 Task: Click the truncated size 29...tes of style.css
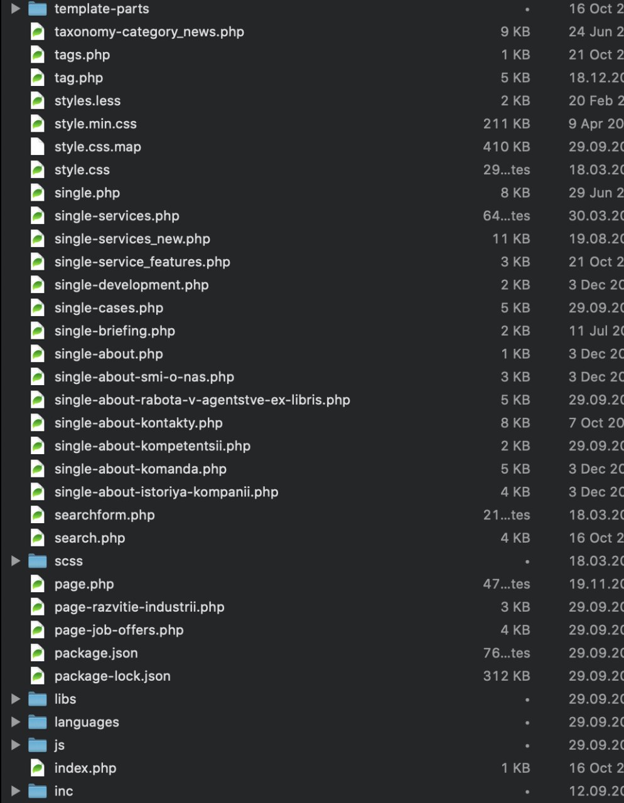click(507, 170)
